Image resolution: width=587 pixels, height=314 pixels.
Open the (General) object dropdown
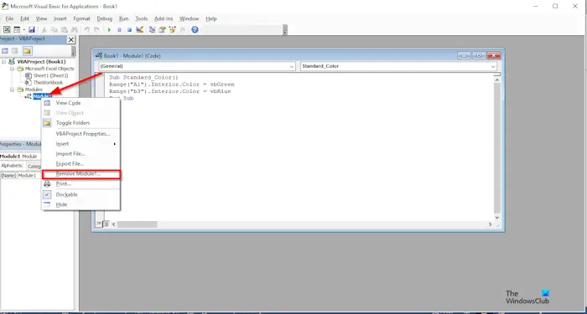[197, 66]
